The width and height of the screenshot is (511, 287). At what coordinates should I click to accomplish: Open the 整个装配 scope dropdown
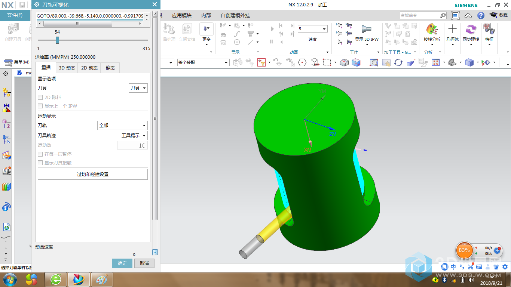click(x=203, y=62)
